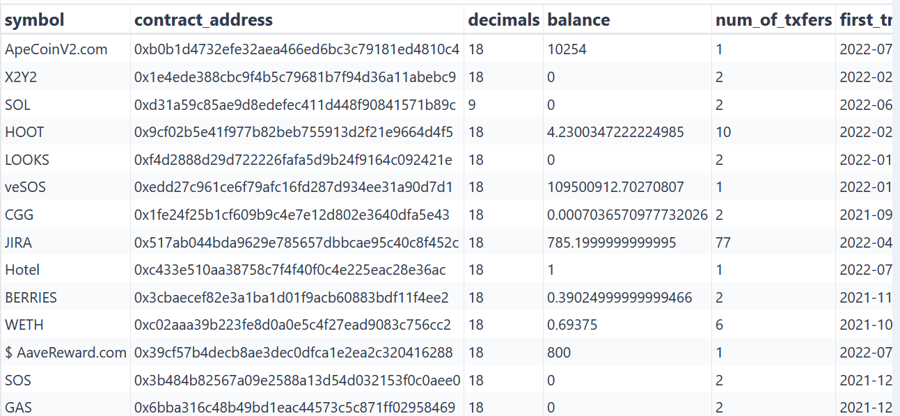Click the balance value 0.39024999999999466
Screen dimensions: 900x416
click(x=620, y=298)
